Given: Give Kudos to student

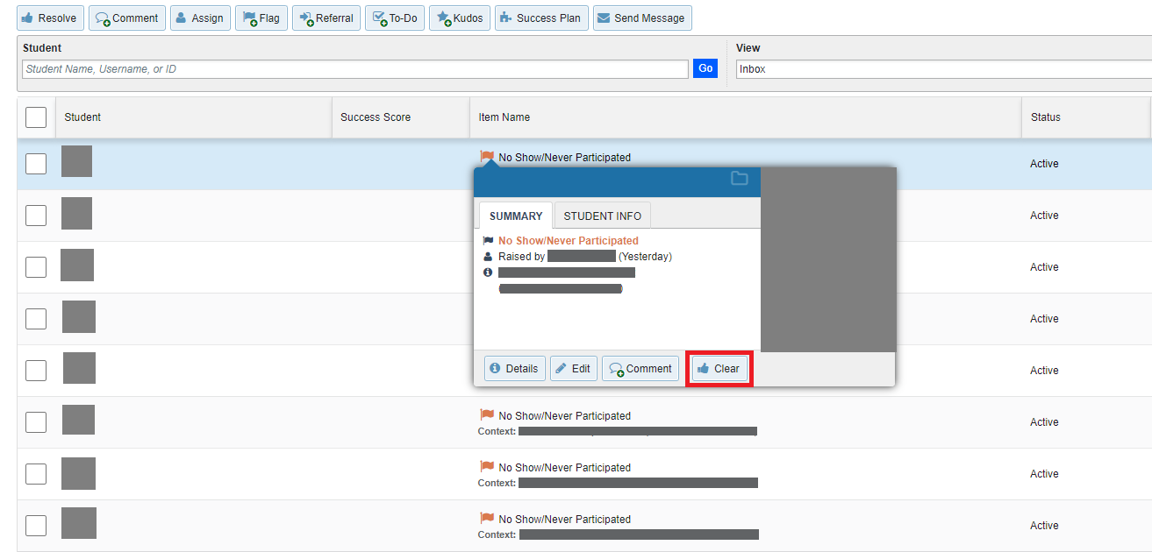Looking at the screenshot, I should click(x=460, y=18).
